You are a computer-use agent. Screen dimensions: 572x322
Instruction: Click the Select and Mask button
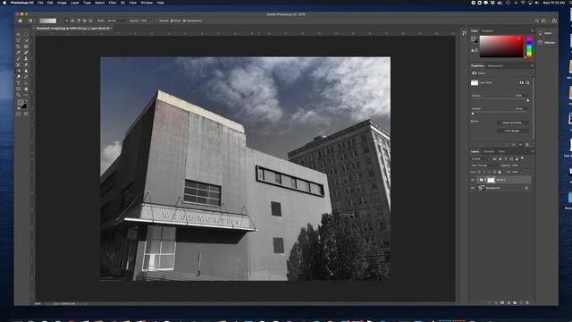coord(512,123)
